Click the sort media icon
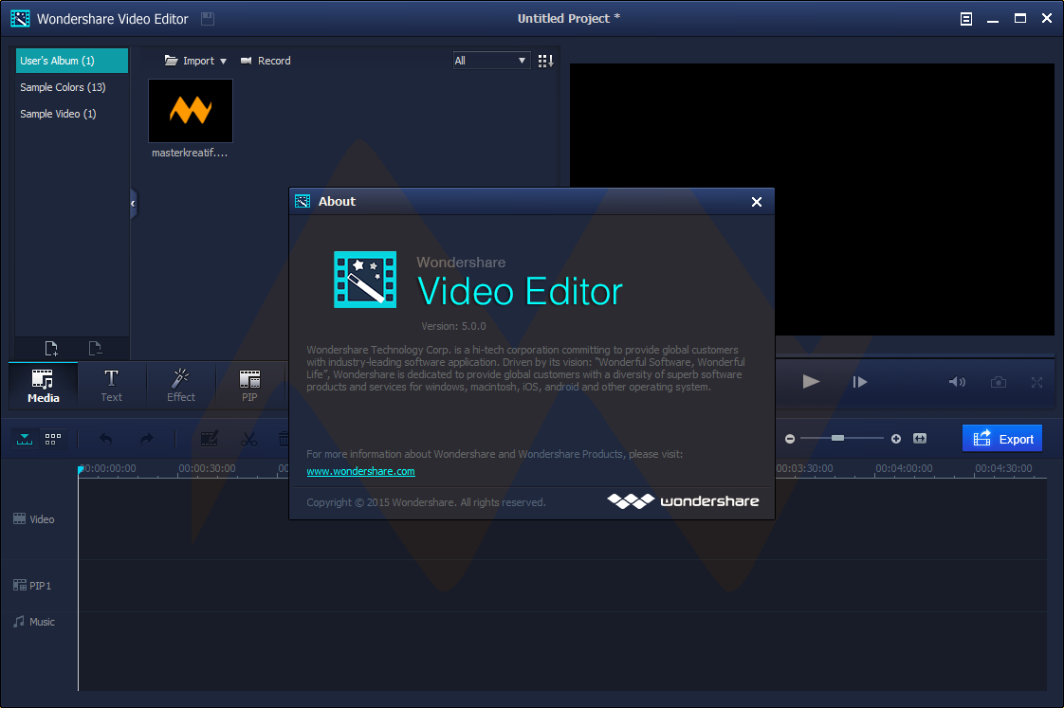The image size is (1064, 708). (x=545, y=61)
